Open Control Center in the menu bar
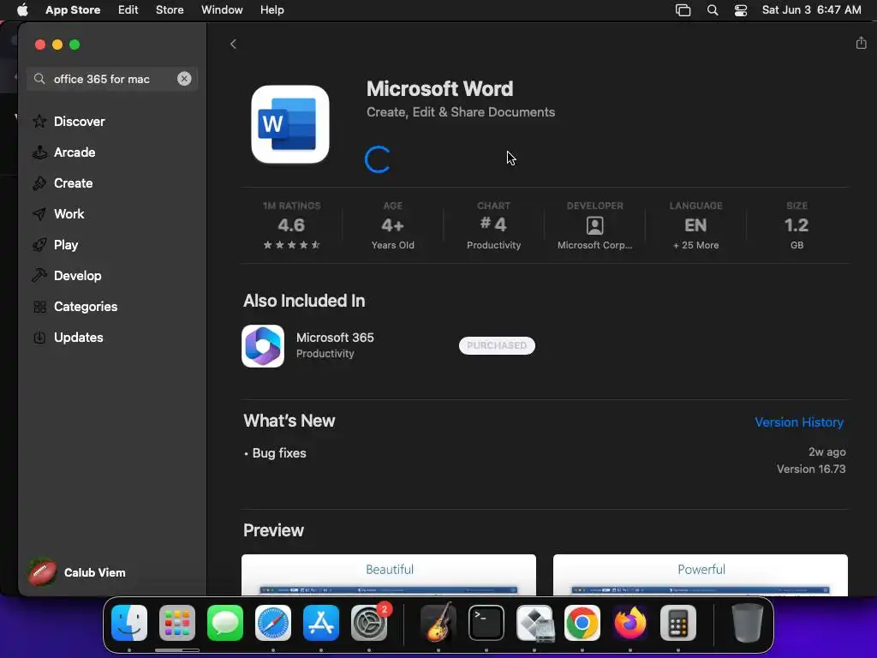Image resolution: width=877 pixels, height=658 pixels. tap(741, 10)
